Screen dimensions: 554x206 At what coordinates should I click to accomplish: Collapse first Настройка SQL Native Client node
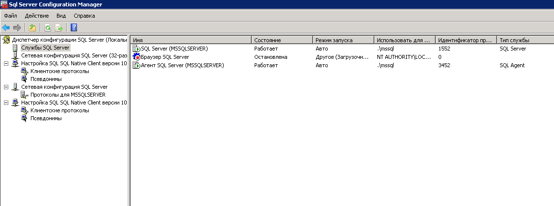pyautogui.click(x=6, y=64)
